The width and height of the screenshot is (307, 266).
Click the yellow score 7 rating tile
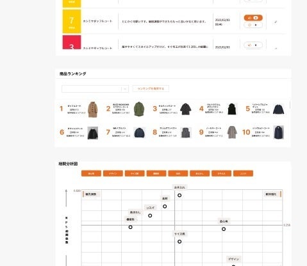[x=72, y=21]
